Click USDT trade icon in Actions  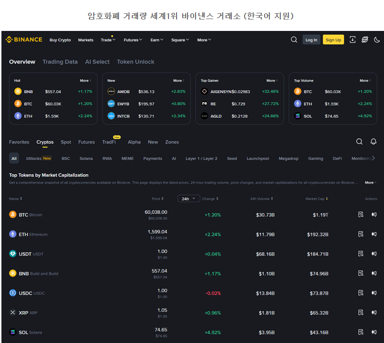(374, 254)
